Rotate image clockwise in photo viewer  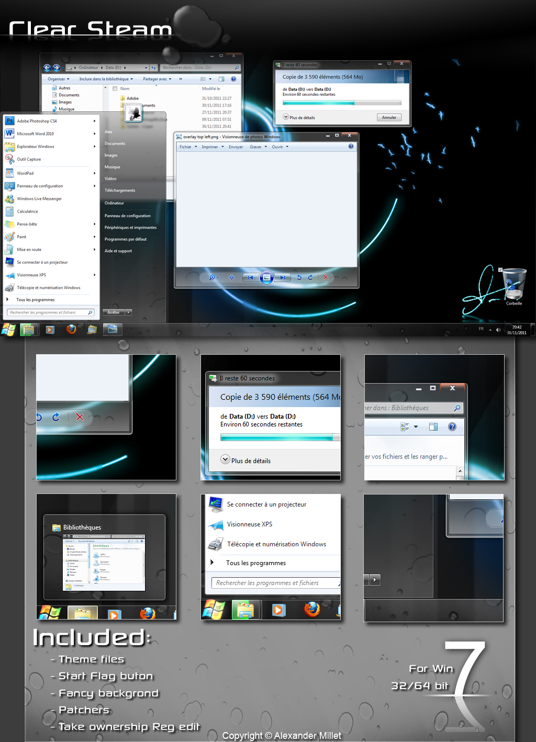[310, 277]
